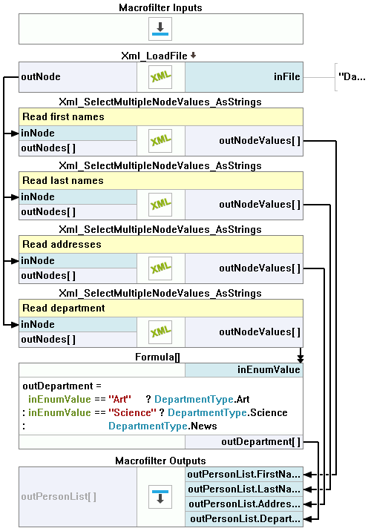Click the Read first names comment header
This screenshot has height=531, width=371.
tap(161, 117)
